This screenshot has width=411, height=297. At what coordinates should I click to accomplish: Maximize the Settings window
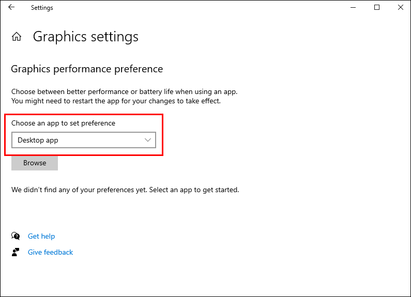click(x=376, y=8)
